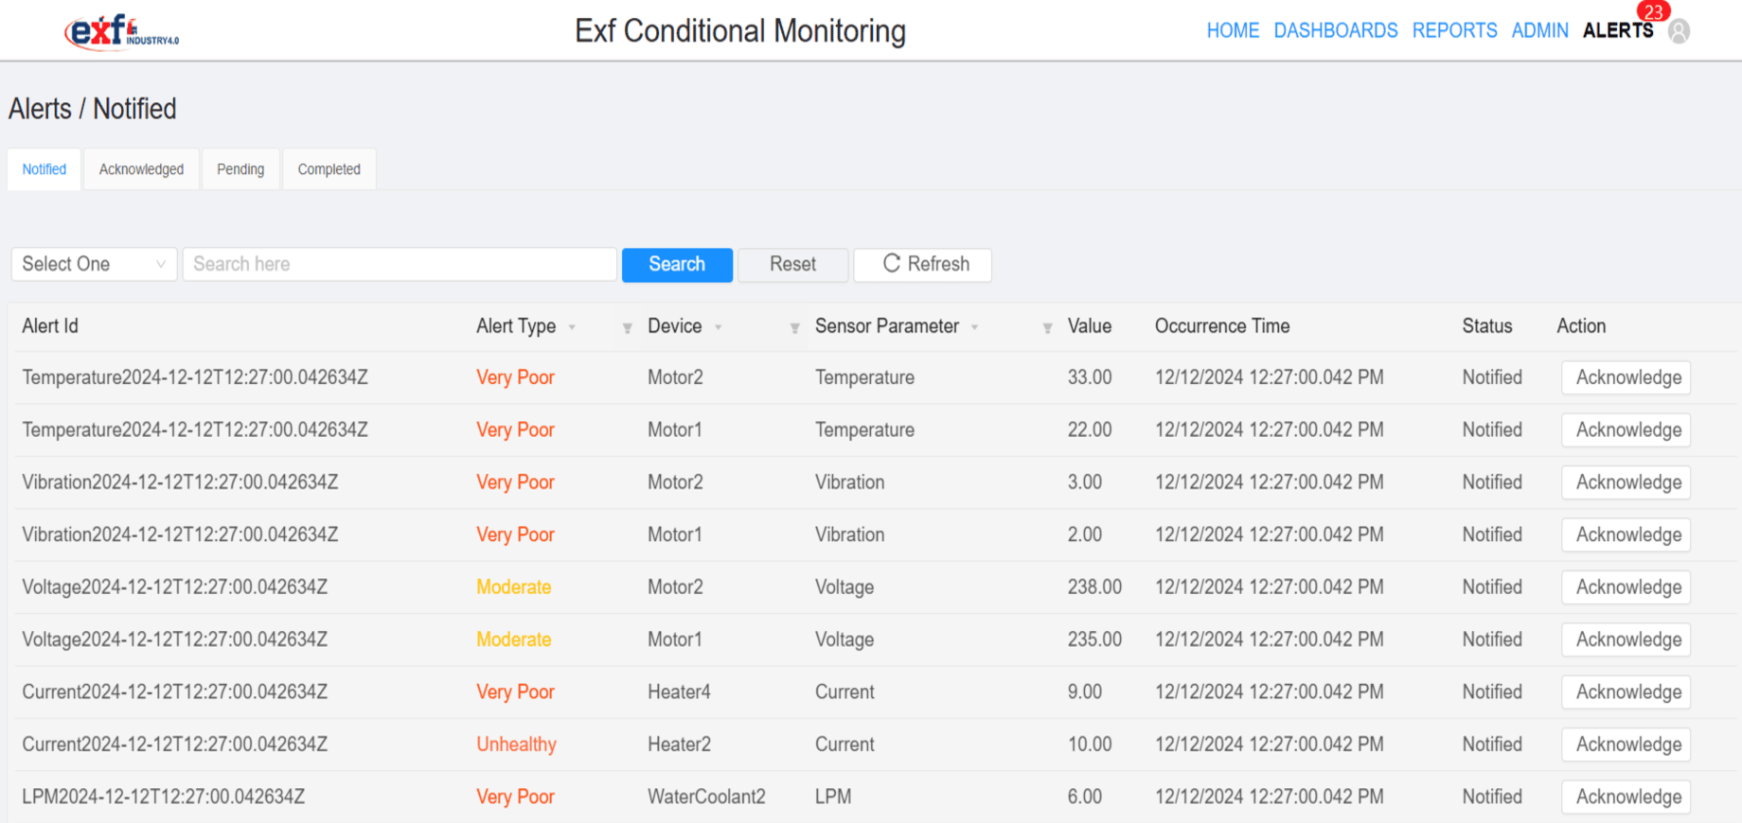Screen dimensions: 1742x823
Task: Click the Action column header
Action: click(x=1581, y=326)
